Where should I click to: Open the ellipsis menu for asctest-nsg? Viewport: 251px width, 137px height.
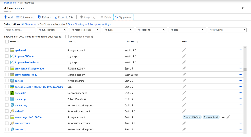point(240,105)
